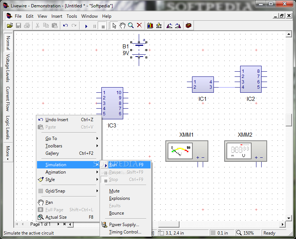Image resolution: width=296 pixels, height=239 pixels.
Task: Click the rotate right triangle icon
Action: tap(178, 25)
